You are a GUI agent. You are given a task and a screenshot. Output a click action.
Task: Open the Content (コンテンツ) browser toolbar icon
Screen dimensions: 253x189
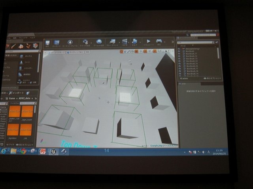57,43
